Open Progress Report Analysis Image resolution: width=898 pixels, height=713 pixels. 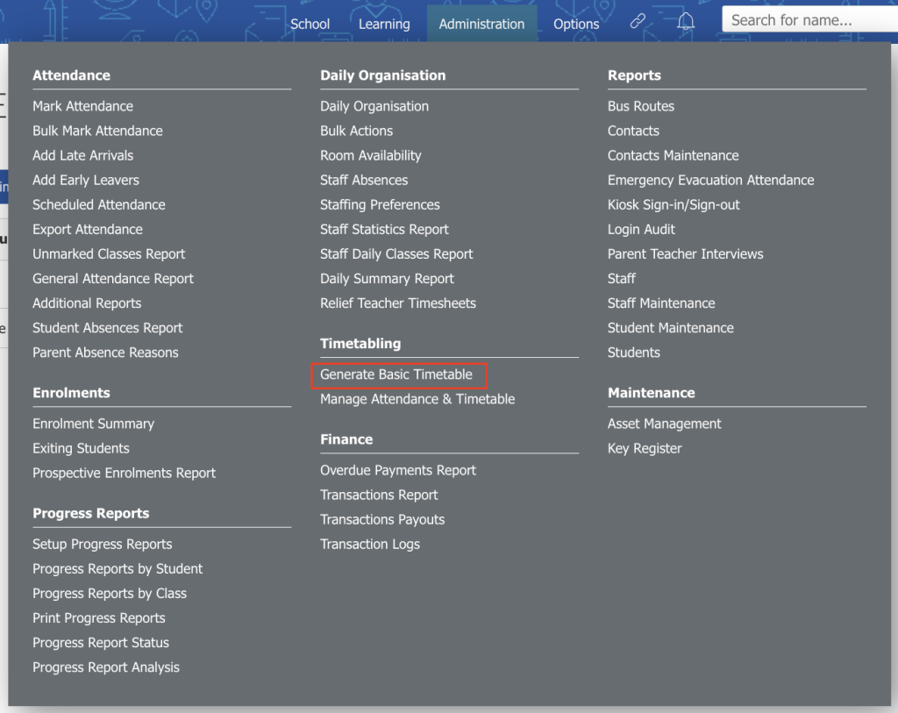[x=106, y=667]
